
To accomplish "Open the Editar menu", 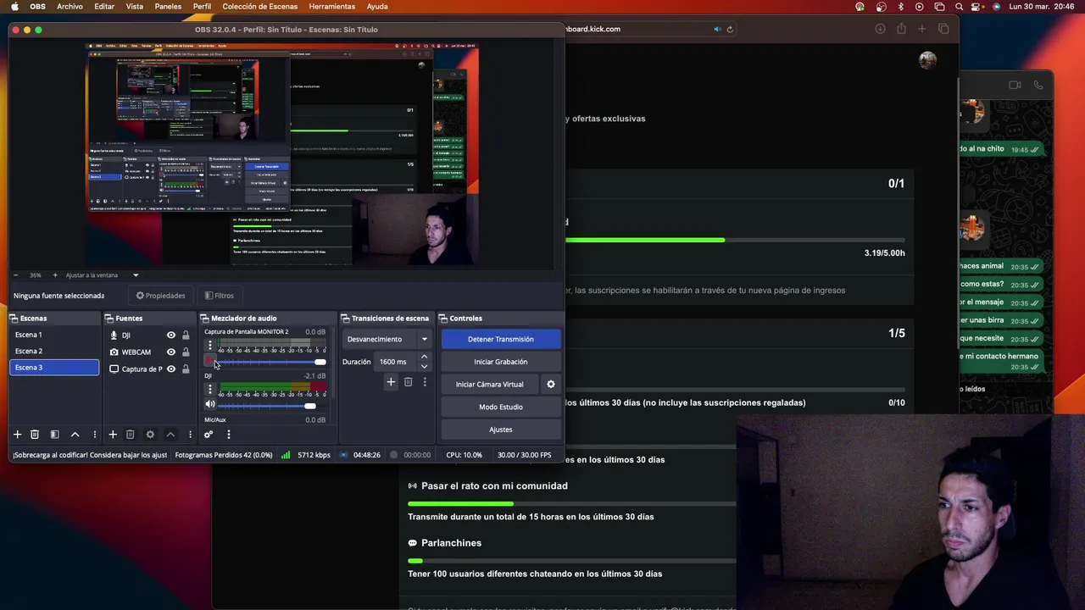I will 104,6.
